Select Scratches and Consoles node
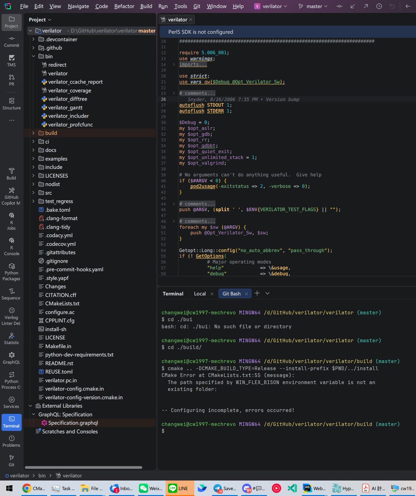The image size is (416, 496). 70,432
